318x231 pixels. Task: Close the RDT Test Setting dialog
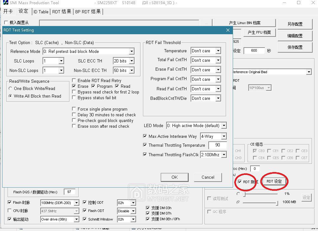228,30
